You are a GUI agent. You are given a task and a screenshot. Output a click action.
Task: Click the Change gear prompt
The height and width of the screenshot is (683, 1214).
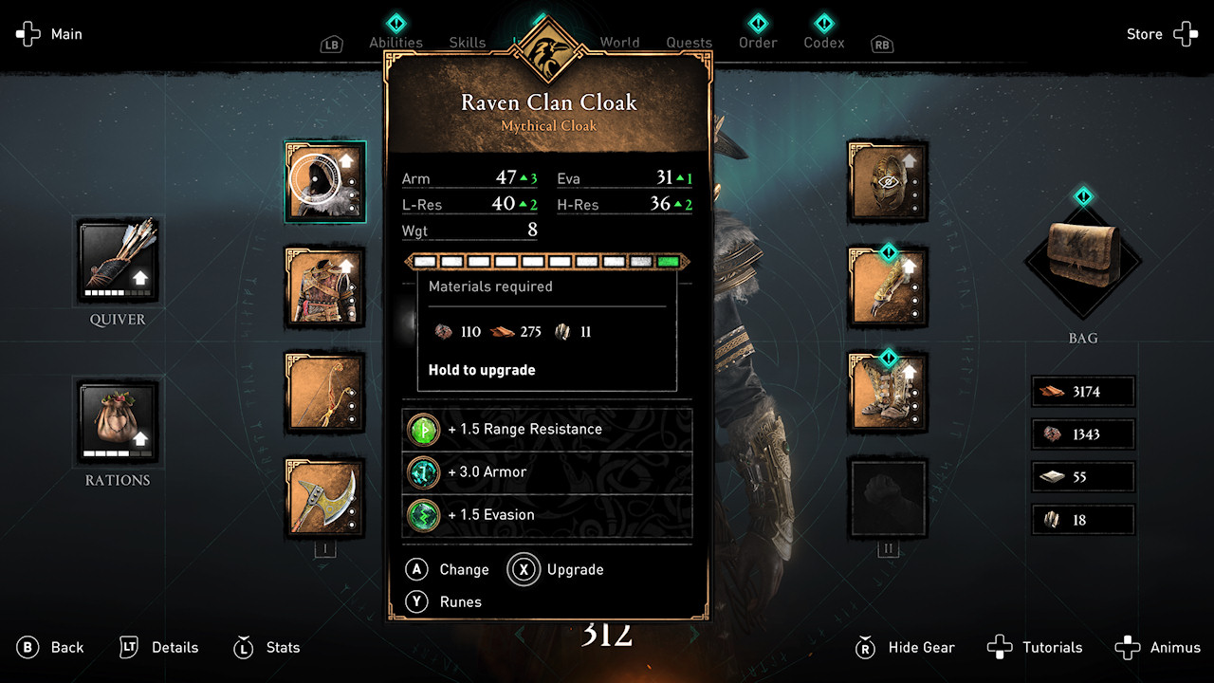(448, 570)
